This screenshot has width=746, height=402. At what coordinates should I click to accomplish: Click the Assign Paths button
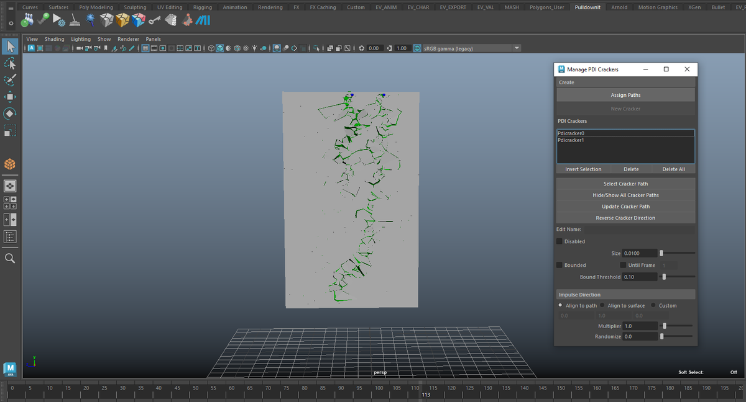pos(625,94)
